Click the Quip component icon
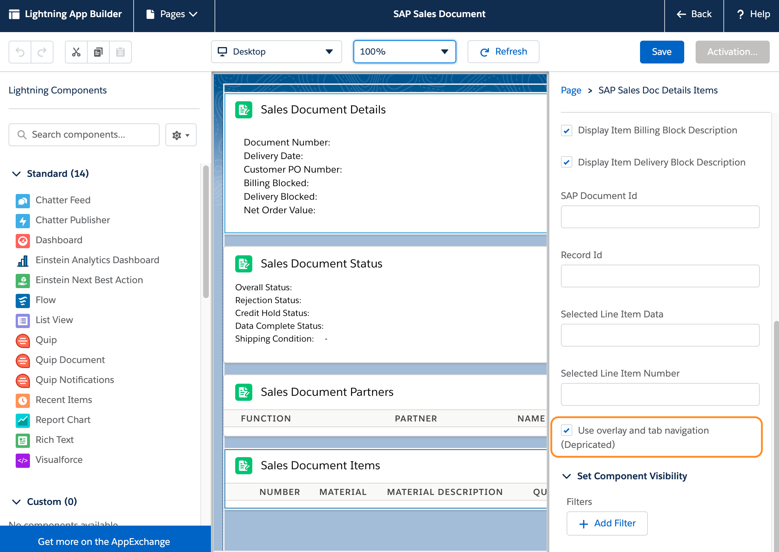The height and width of the screenshot is (552, 779). (23, 341)
